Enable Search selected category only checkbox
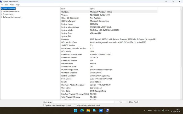Image resolution: width=183 pixels, height=114 pixels. pos(44,105)
